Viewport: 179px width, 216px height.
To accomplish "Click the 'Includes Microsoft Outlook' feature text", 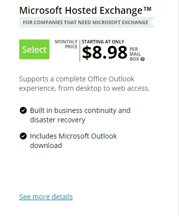I will click(73, 136).
